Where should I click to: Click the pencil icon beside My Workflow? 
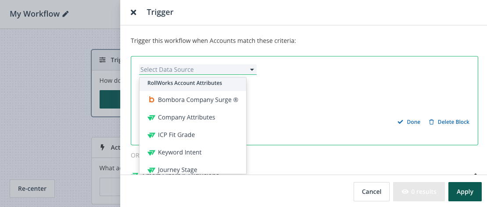coord(65,14)
